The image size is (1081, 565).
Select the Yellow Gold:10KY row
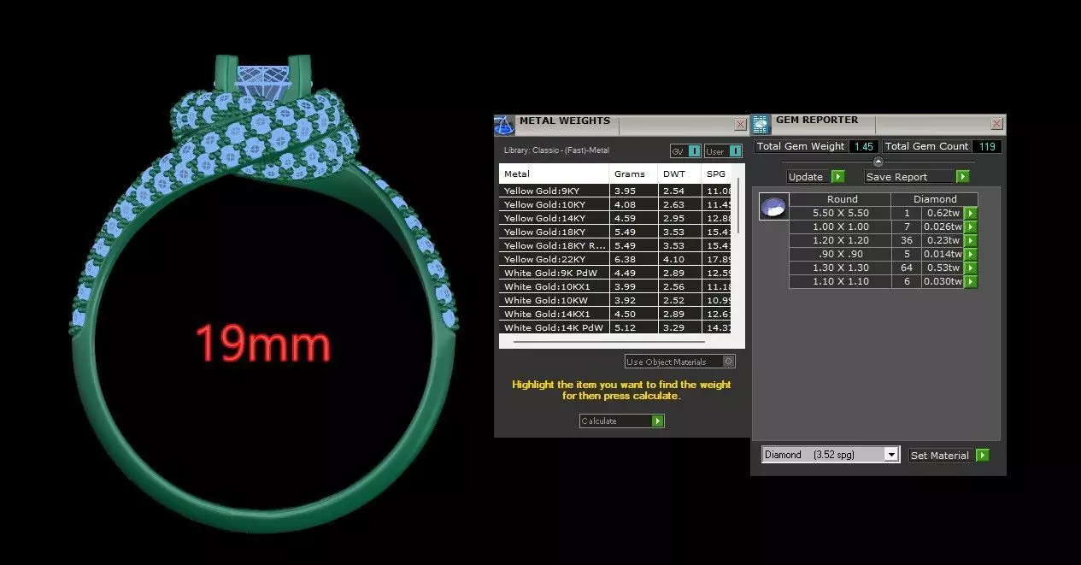pyautogui.click(x=615, y=204)
